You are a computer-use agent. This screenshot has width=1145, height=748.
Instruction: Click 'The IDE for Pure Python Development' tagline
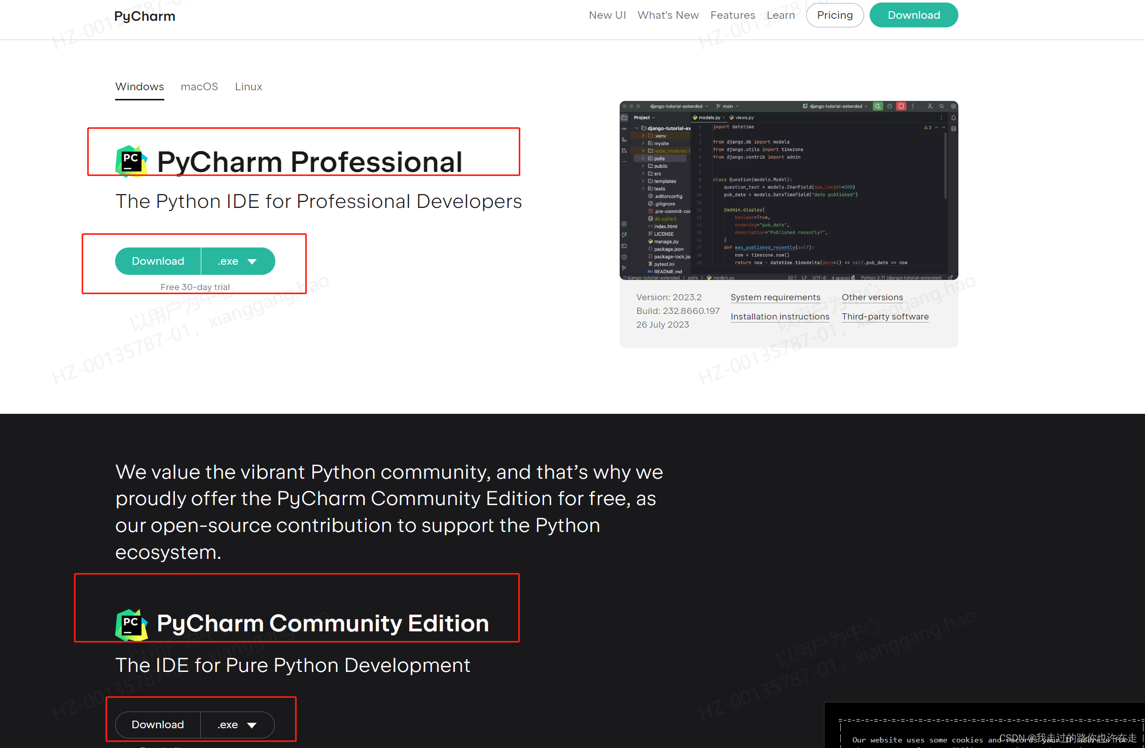(293, 665)
